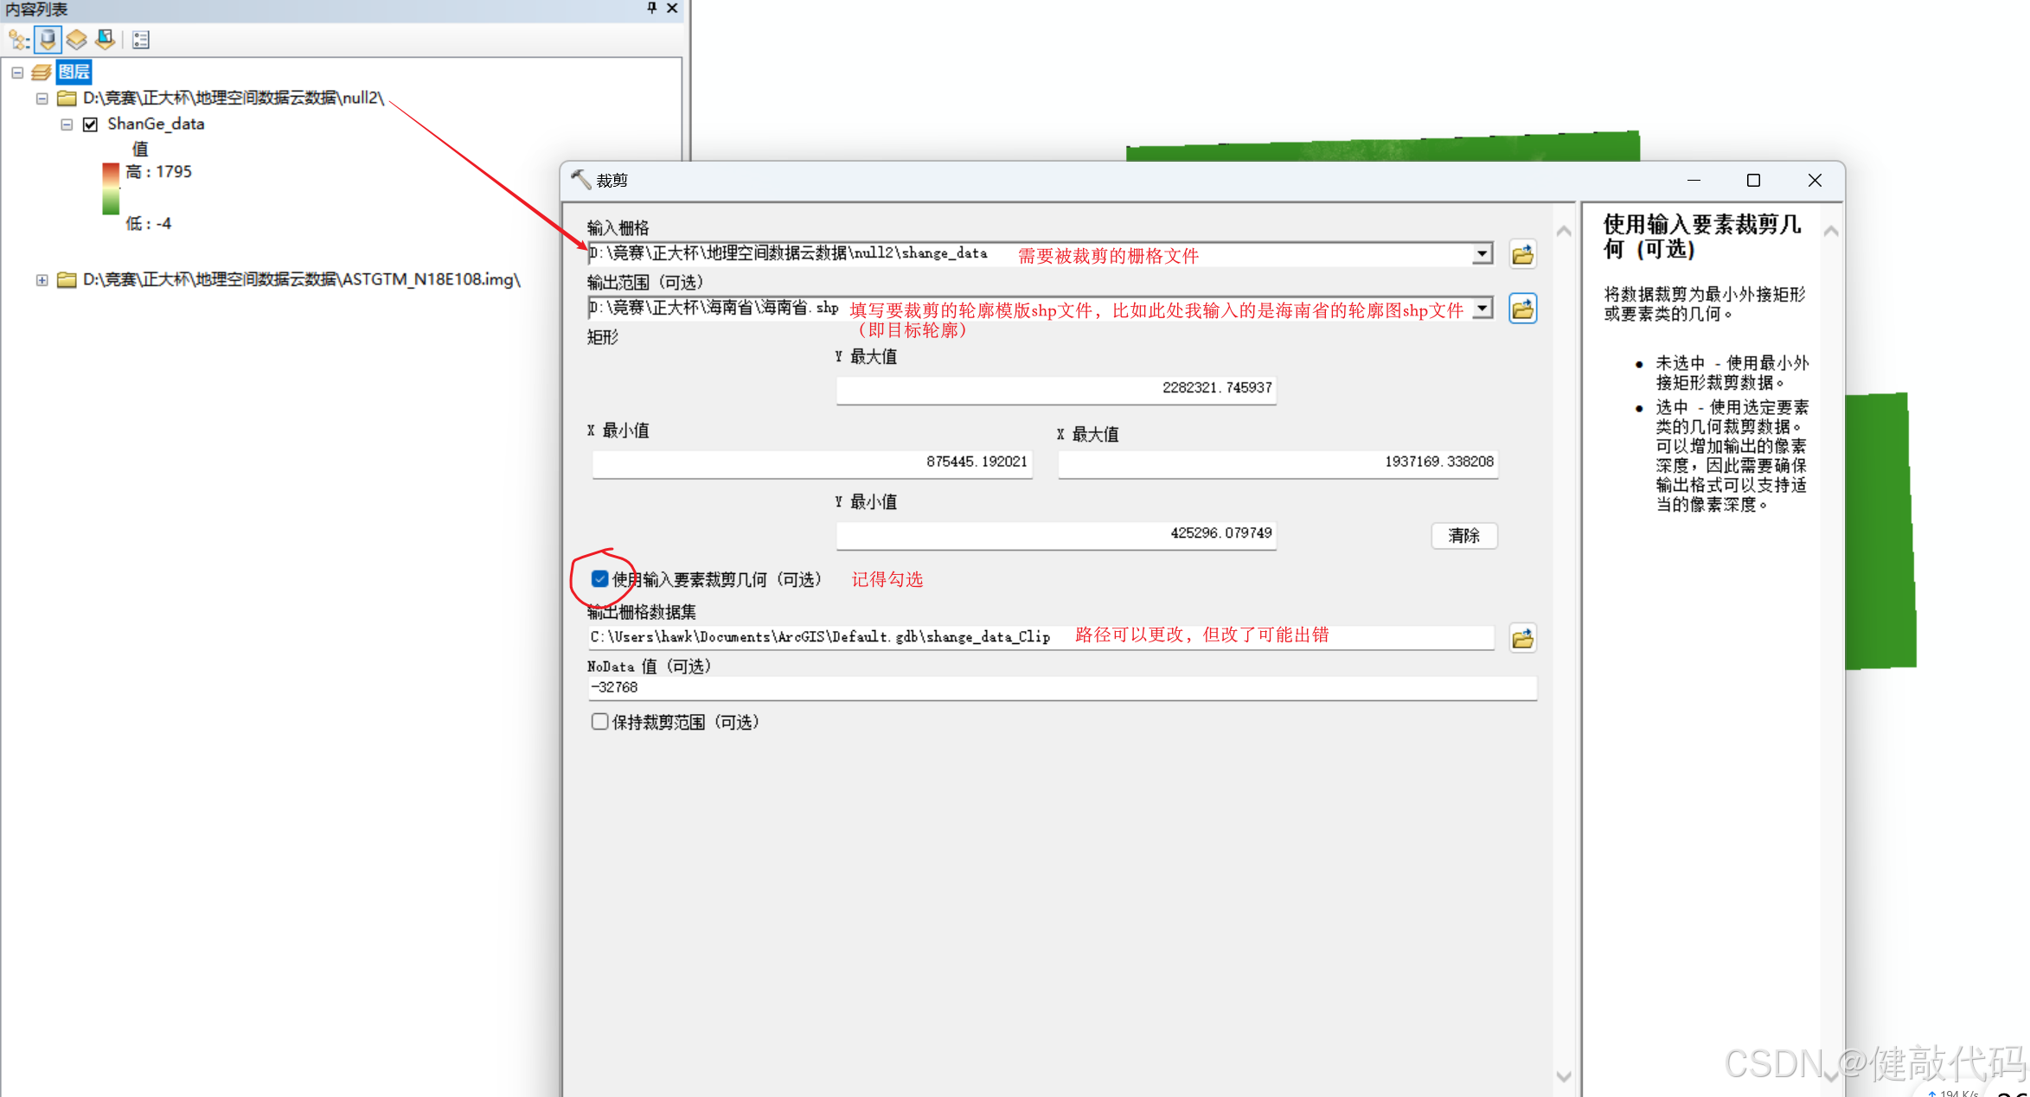Viewport: 2030px width, 1097px height.
Task: Select List By Selection icon
Action: click(x=106, y=40)
